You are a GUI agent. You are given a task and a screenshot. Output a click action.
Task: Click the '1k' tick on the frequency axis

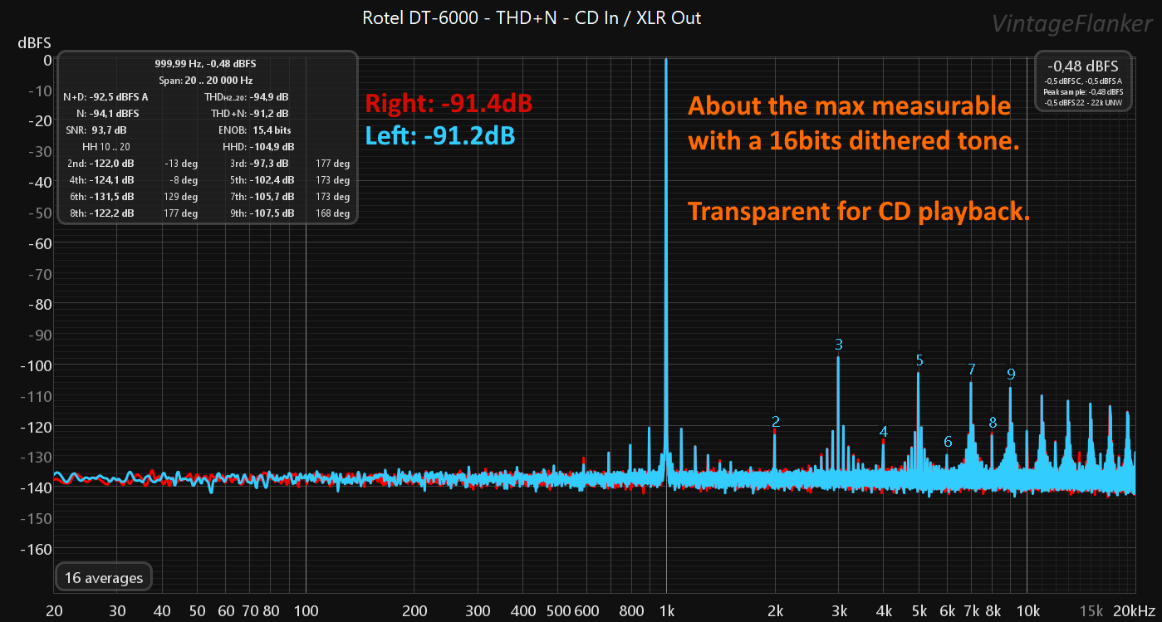point(666,610)
